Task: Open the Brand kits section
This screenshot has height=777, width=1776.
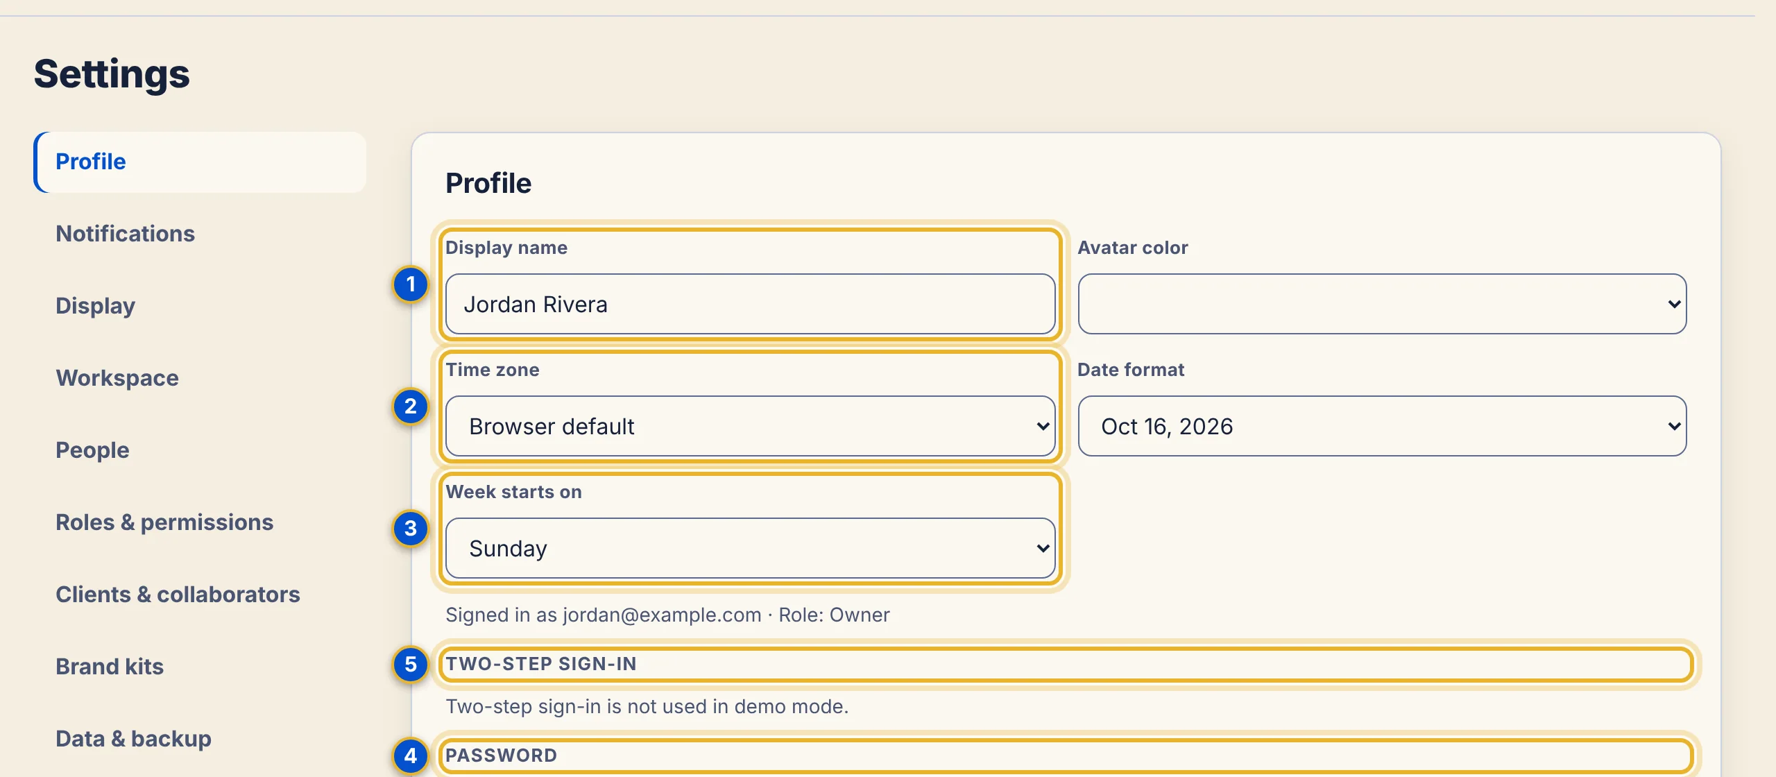Action: pyautogui.click(x=200, y=667)
